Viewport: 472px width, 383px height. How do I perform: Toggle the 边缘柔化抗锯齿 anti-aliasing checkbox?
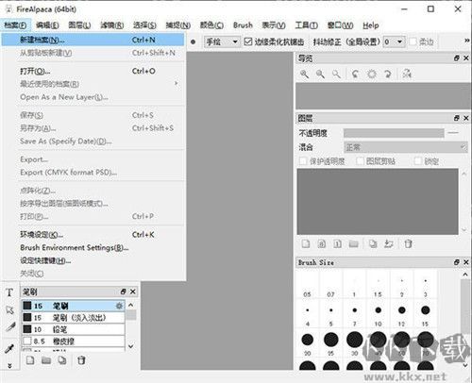(x=248, y=42)
